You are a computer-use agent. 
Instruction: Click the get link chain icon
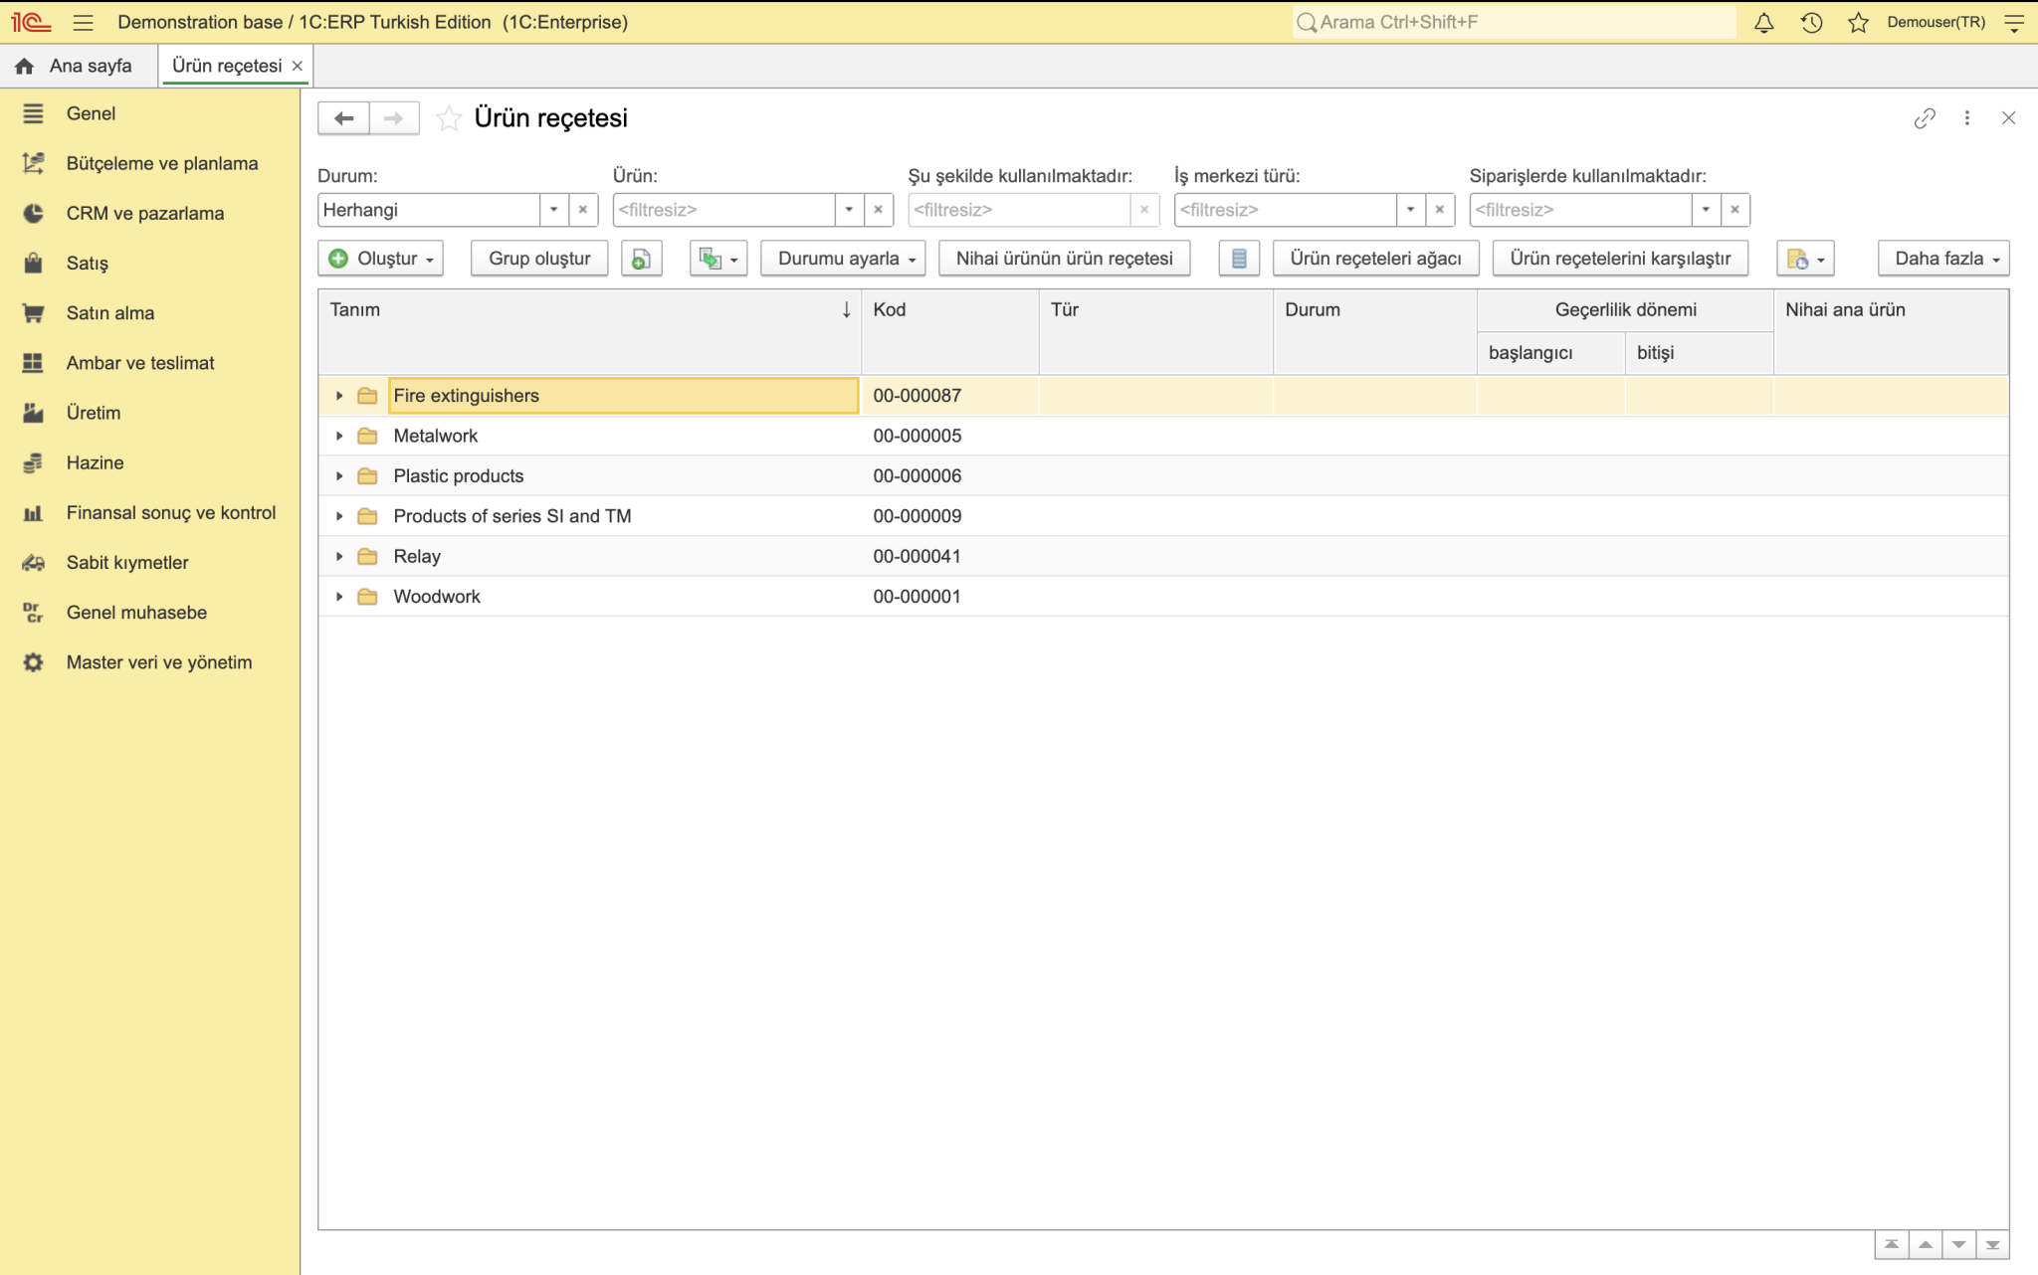click(x=1925, y=118)
